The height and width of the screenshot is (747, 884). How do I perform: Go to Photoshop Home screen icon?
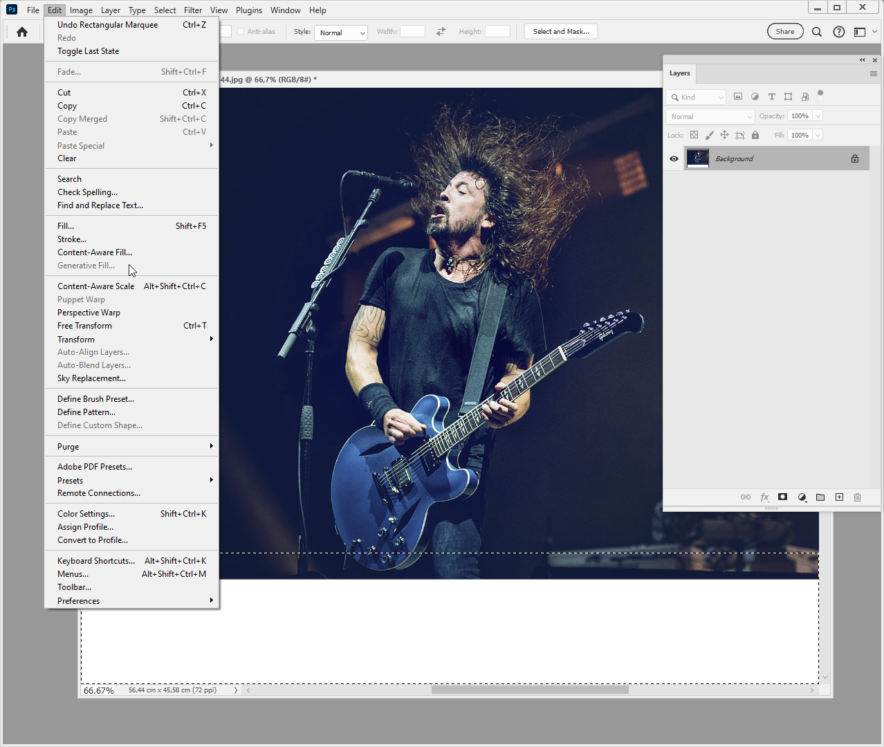(22, 32)
